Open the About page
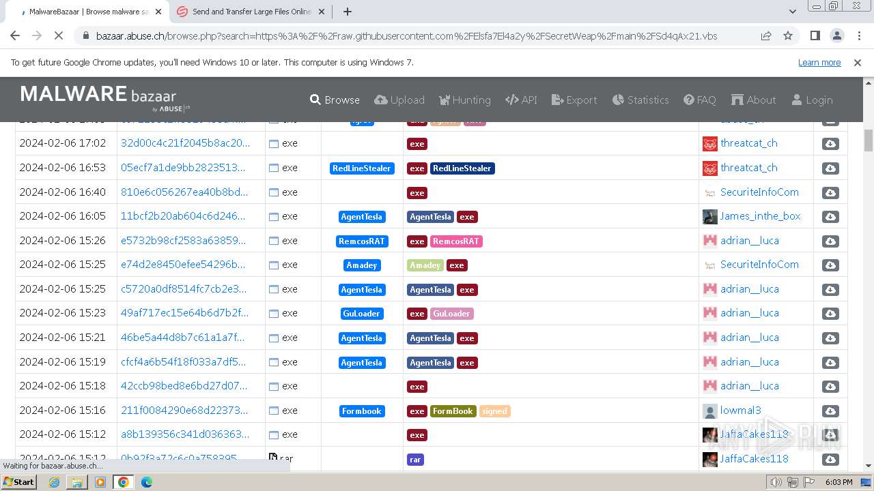This screenshot has height=491, width=874. click(x=754, y=100)
